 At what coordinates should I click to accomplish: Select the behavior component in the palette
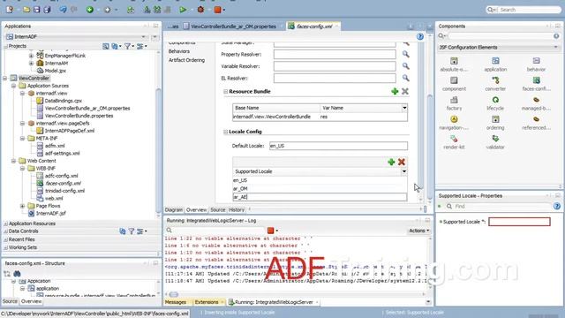point(536,64)
